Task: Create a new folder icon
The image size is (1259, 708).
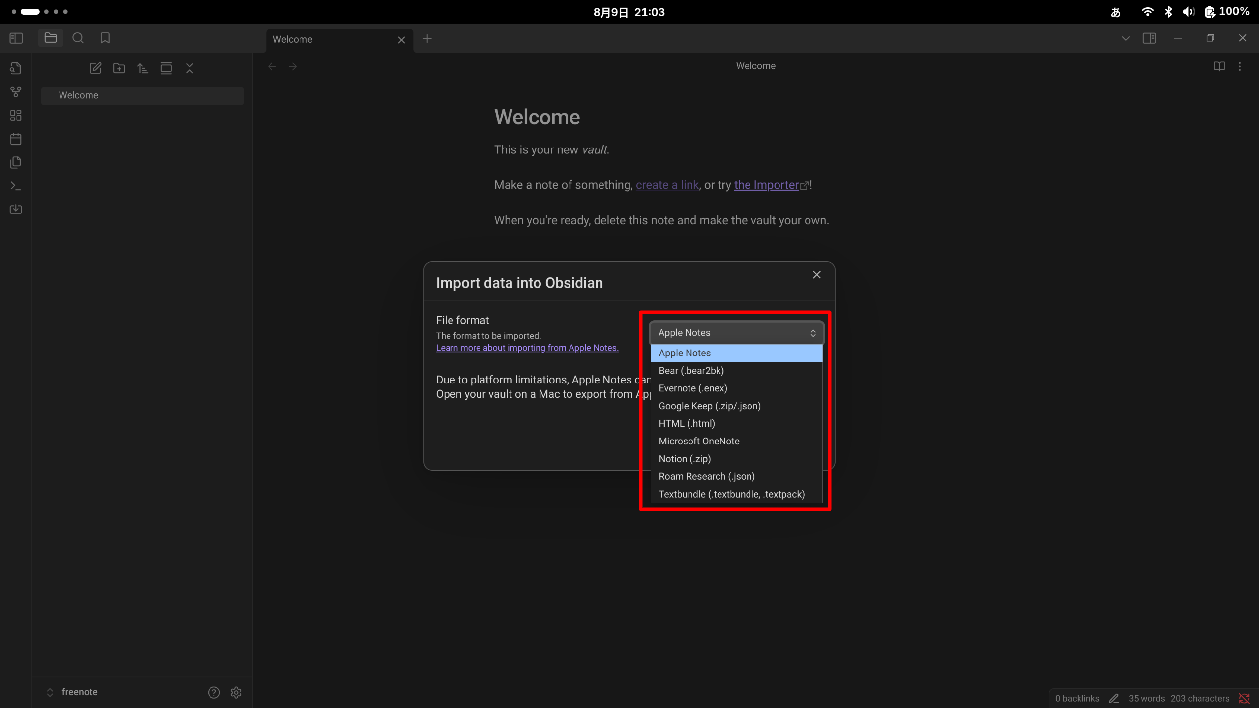Action: [x=119, y=68]
